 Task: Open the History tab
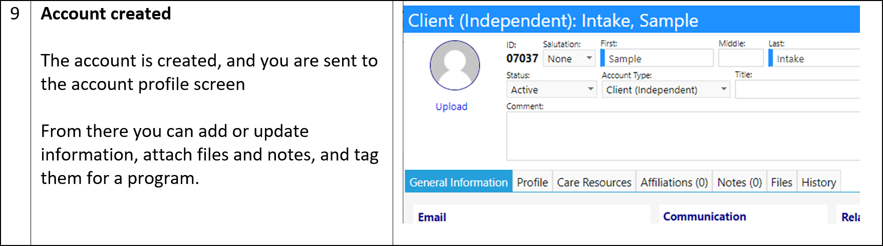tap(819, 182)
